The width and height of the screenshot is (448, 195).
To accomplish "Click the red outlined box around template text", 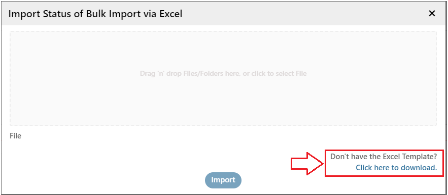I will point(385,163).
